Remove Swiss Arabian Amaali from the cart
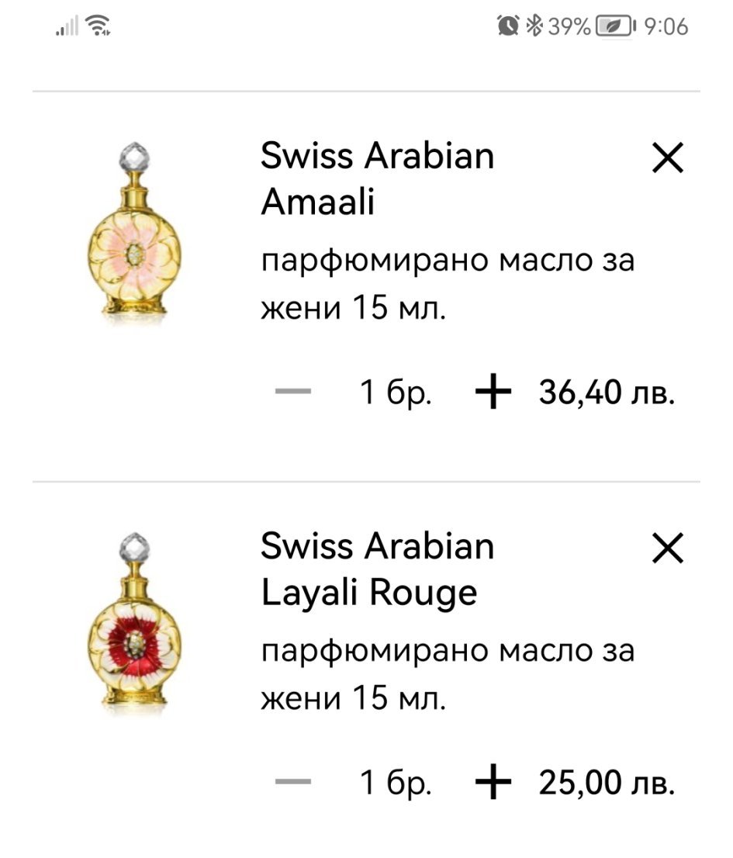The image size is (733, 858). 667,160
